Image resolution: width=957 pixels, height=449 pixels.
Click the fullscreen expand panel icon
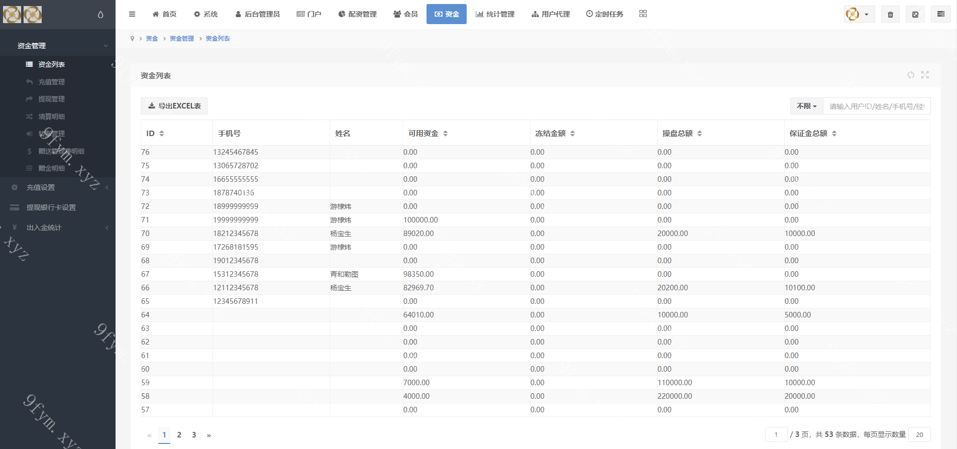tap(925, 75)
